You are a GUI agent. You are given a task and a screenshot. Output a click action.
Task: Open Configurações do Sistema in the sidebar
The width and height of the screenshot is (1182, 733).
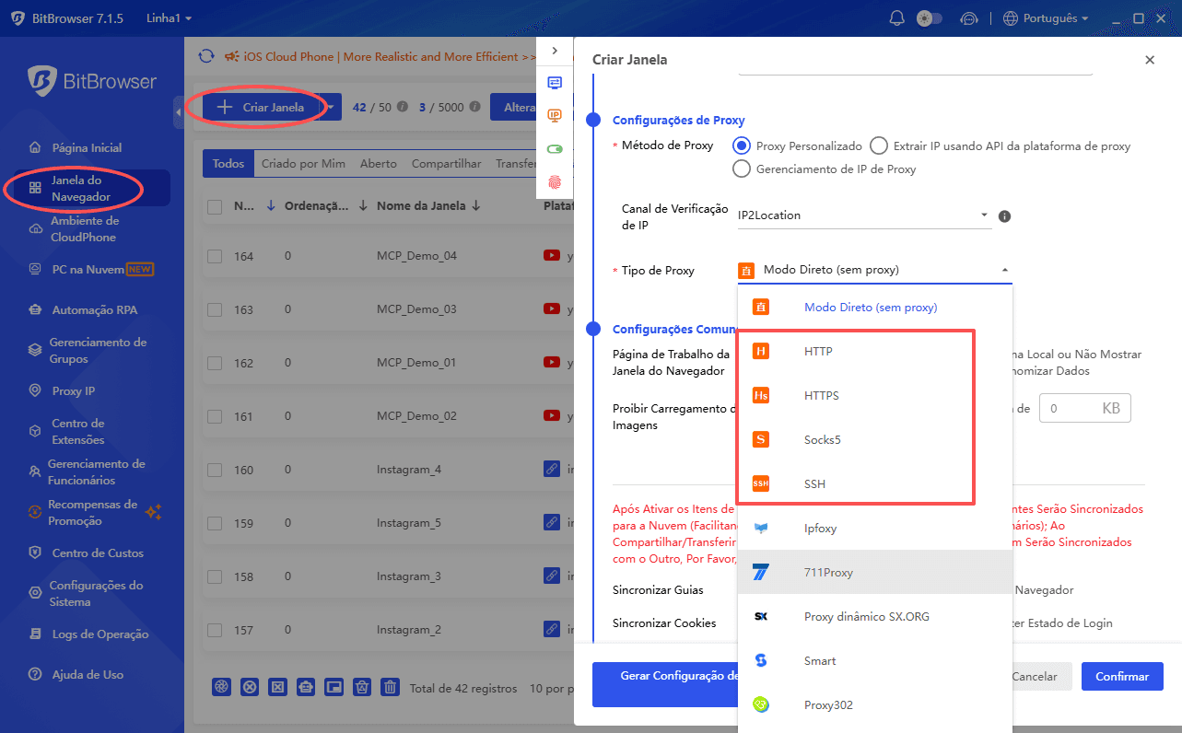[96, 594]
